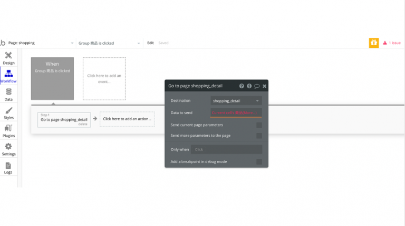Open the Edit menu

150,43
